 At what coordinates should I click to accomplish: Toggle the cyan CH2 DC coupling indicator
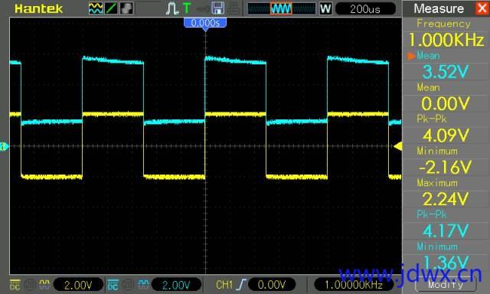click(x=113, y=285)
